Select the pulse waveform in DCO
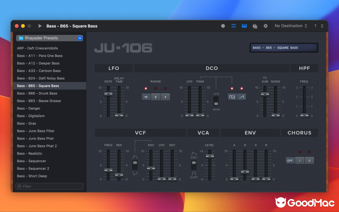This screenshot has height=212, width=339. click(232, 97)
